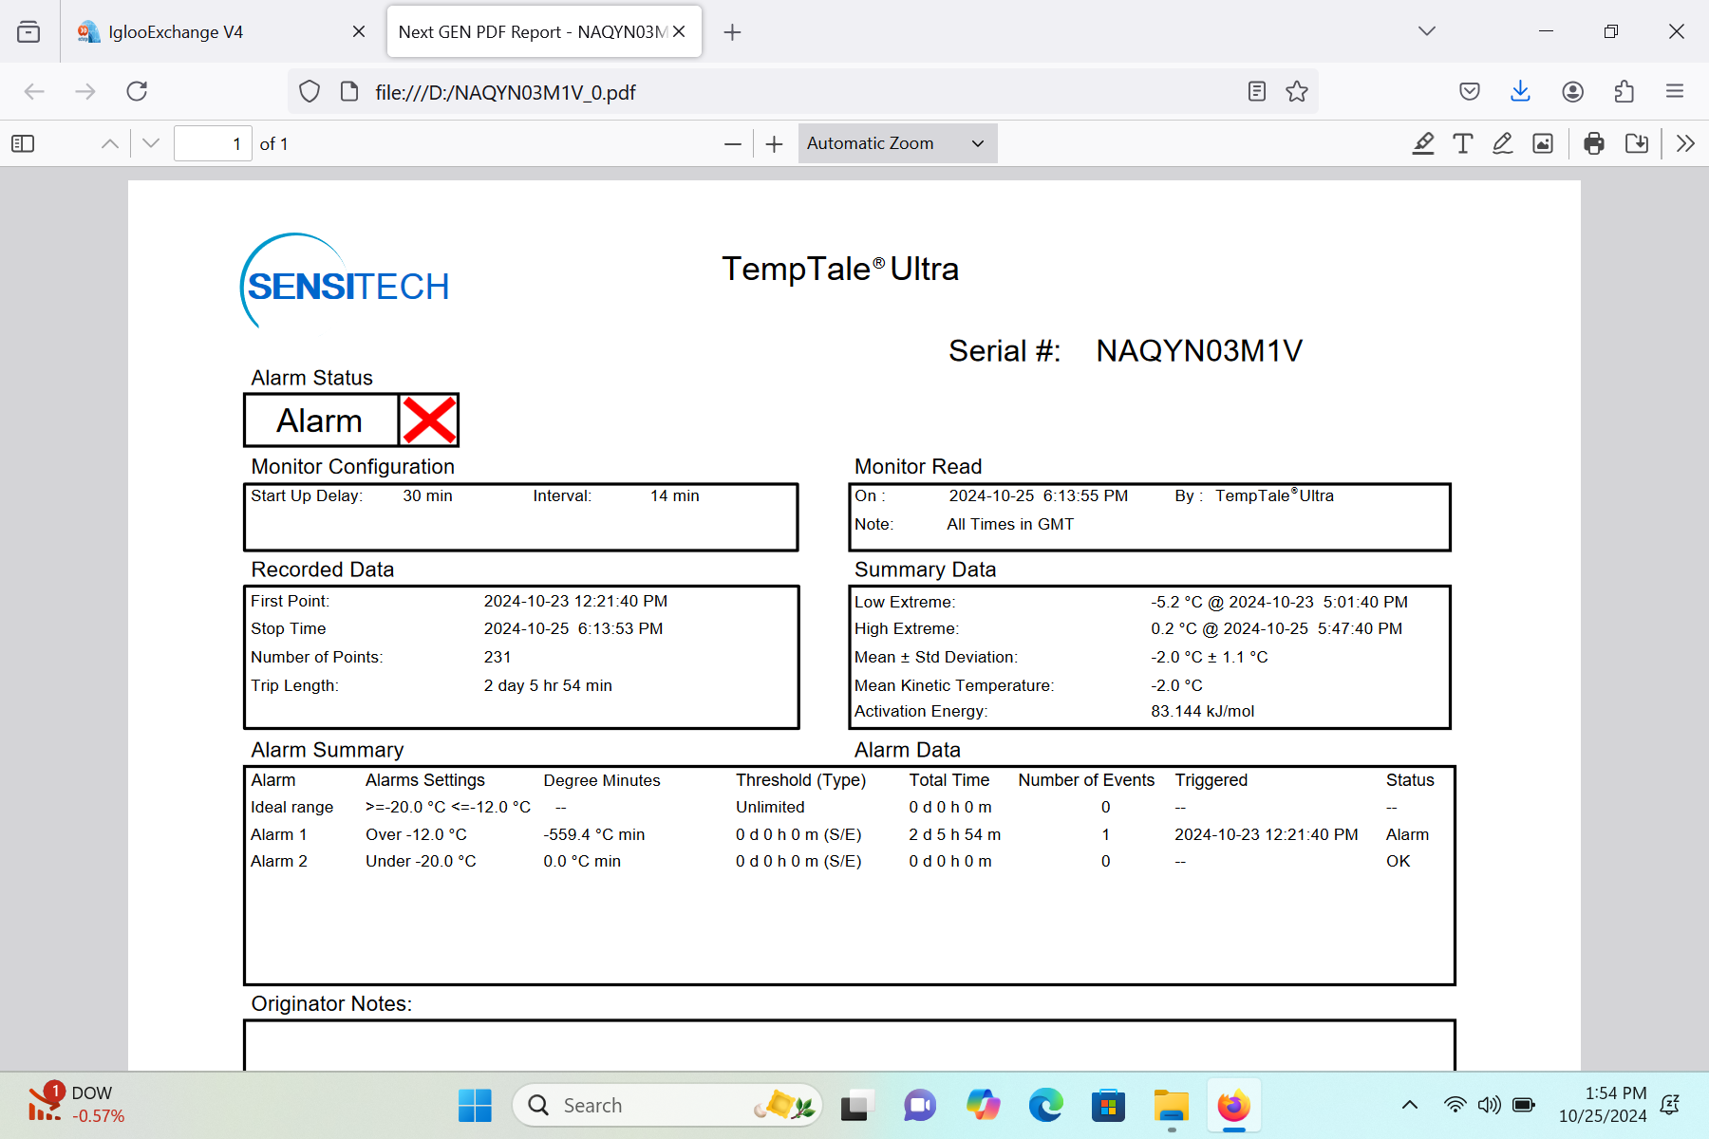
Task: Open the battery status icon
Action: point(1524,1105)
